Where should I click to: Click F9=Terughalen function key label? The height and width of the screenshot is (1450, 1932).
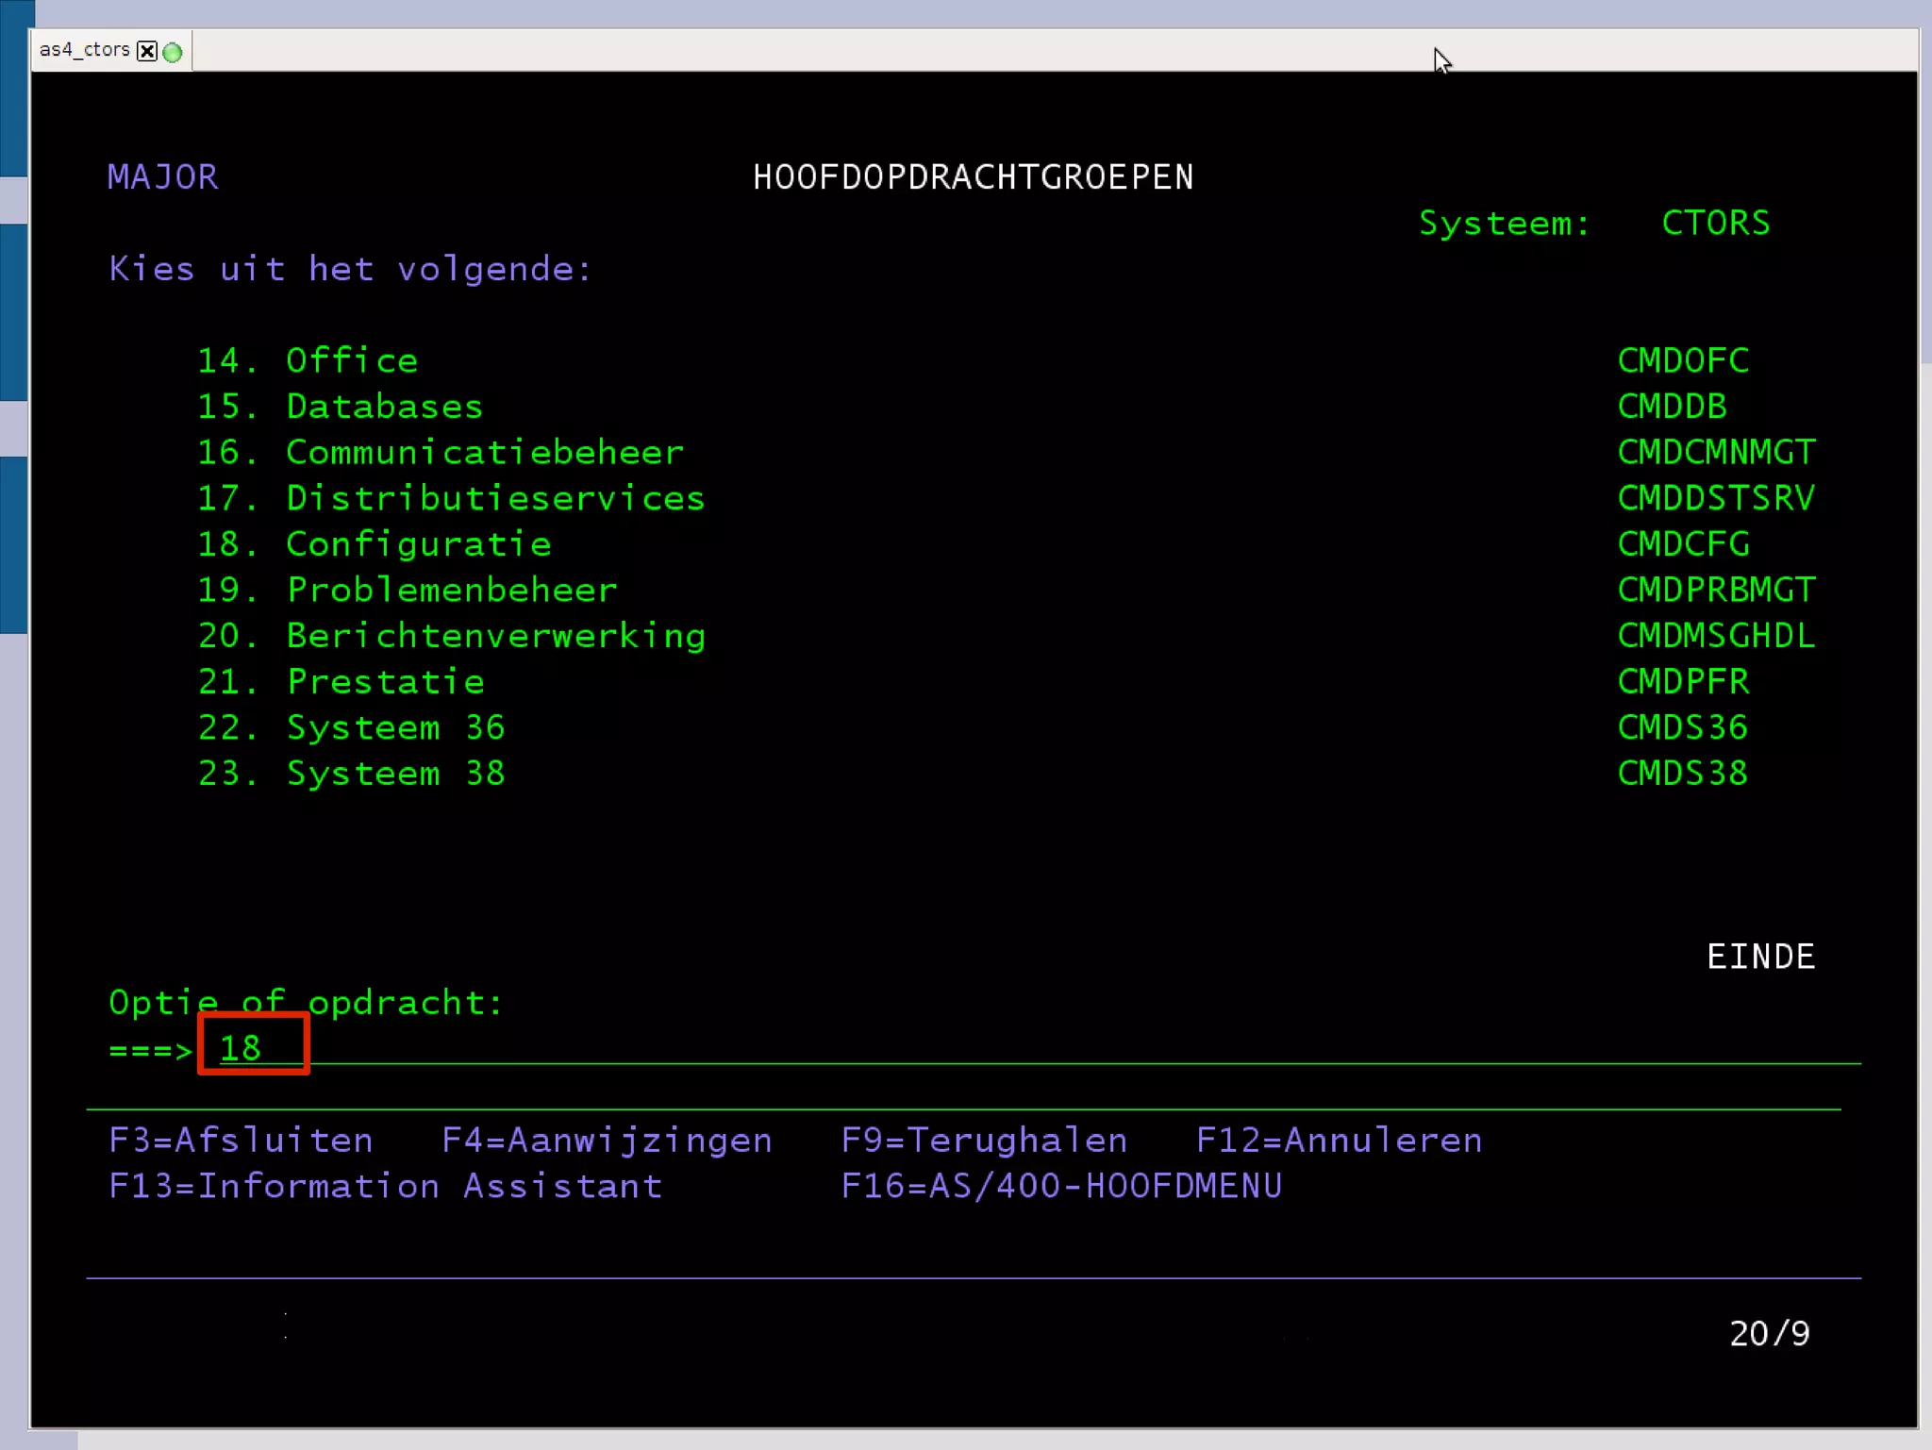pyautogui.click(x=983, y=1141)
